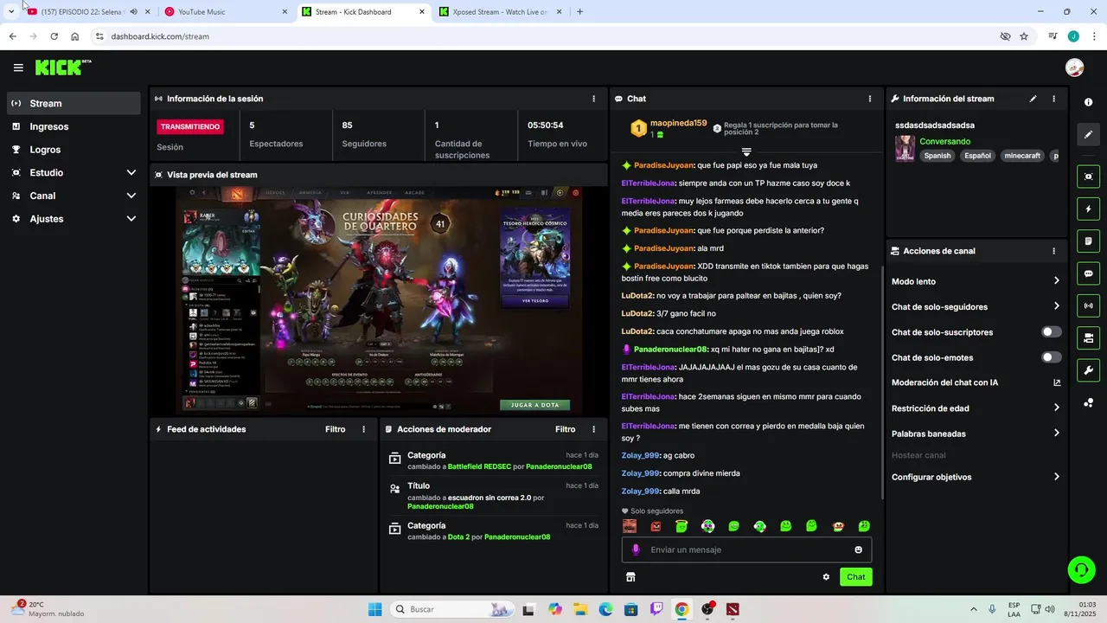
Task: Insert the angry red emote
Action: pos(656,526)
